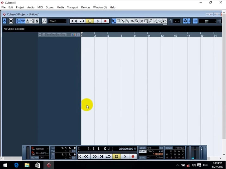The width and height of the screenshot is (226, 169).
Task: Toggle the metronome Click on
Action: coord(142,148)
